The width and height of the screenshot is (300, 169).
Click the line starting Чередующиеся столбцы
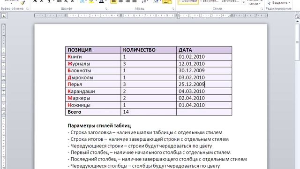pos(144,166)
